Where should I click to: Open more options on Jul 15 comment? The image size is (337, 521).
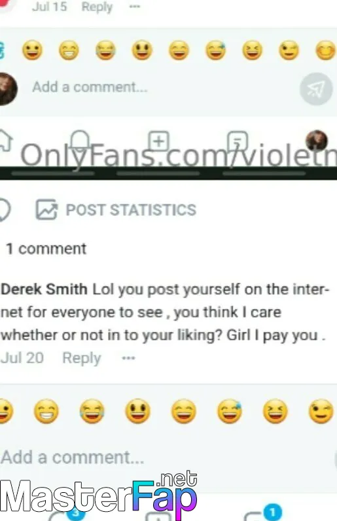click(134, 7)
